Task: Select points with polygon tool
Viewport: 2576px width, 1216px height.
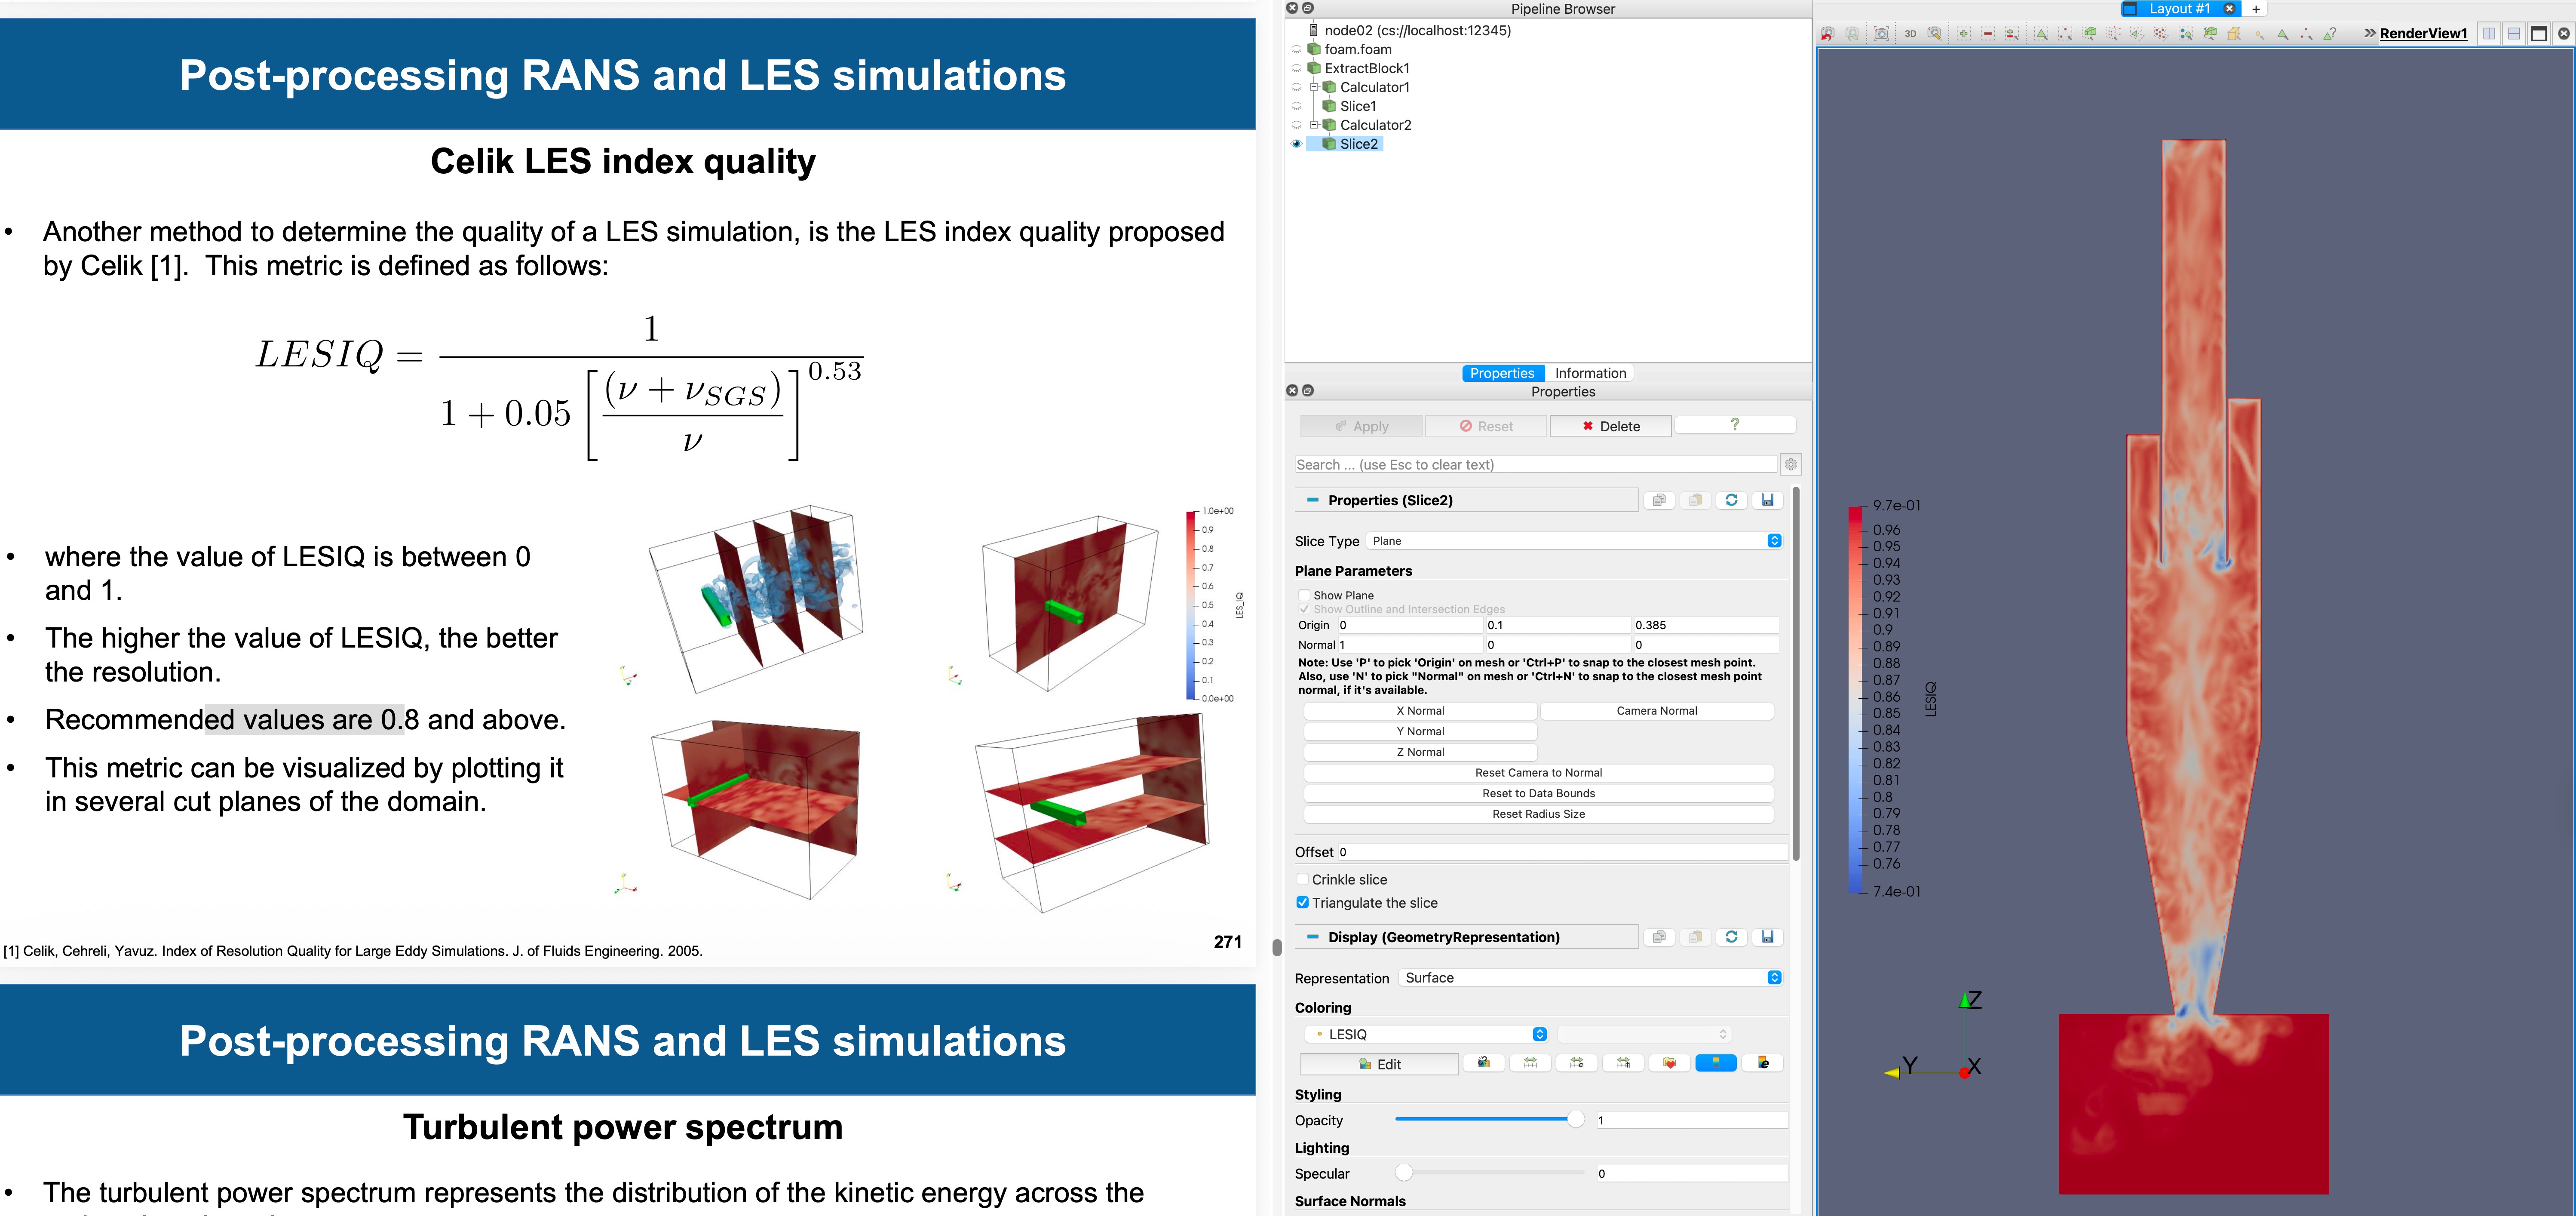Action: point(2161,34)
